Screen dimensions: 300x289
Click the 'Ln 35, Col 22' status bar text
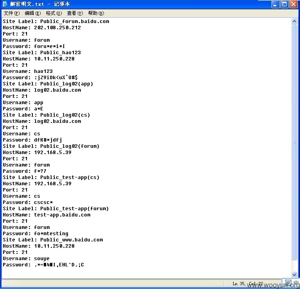[x=248, y=284]
